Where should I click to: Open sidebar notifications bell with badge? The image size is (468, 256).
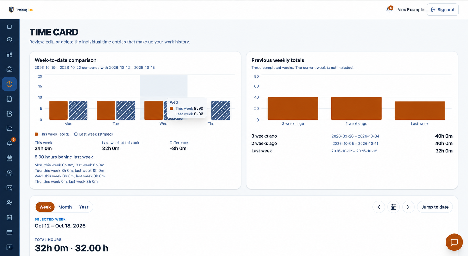click(9, 143)
